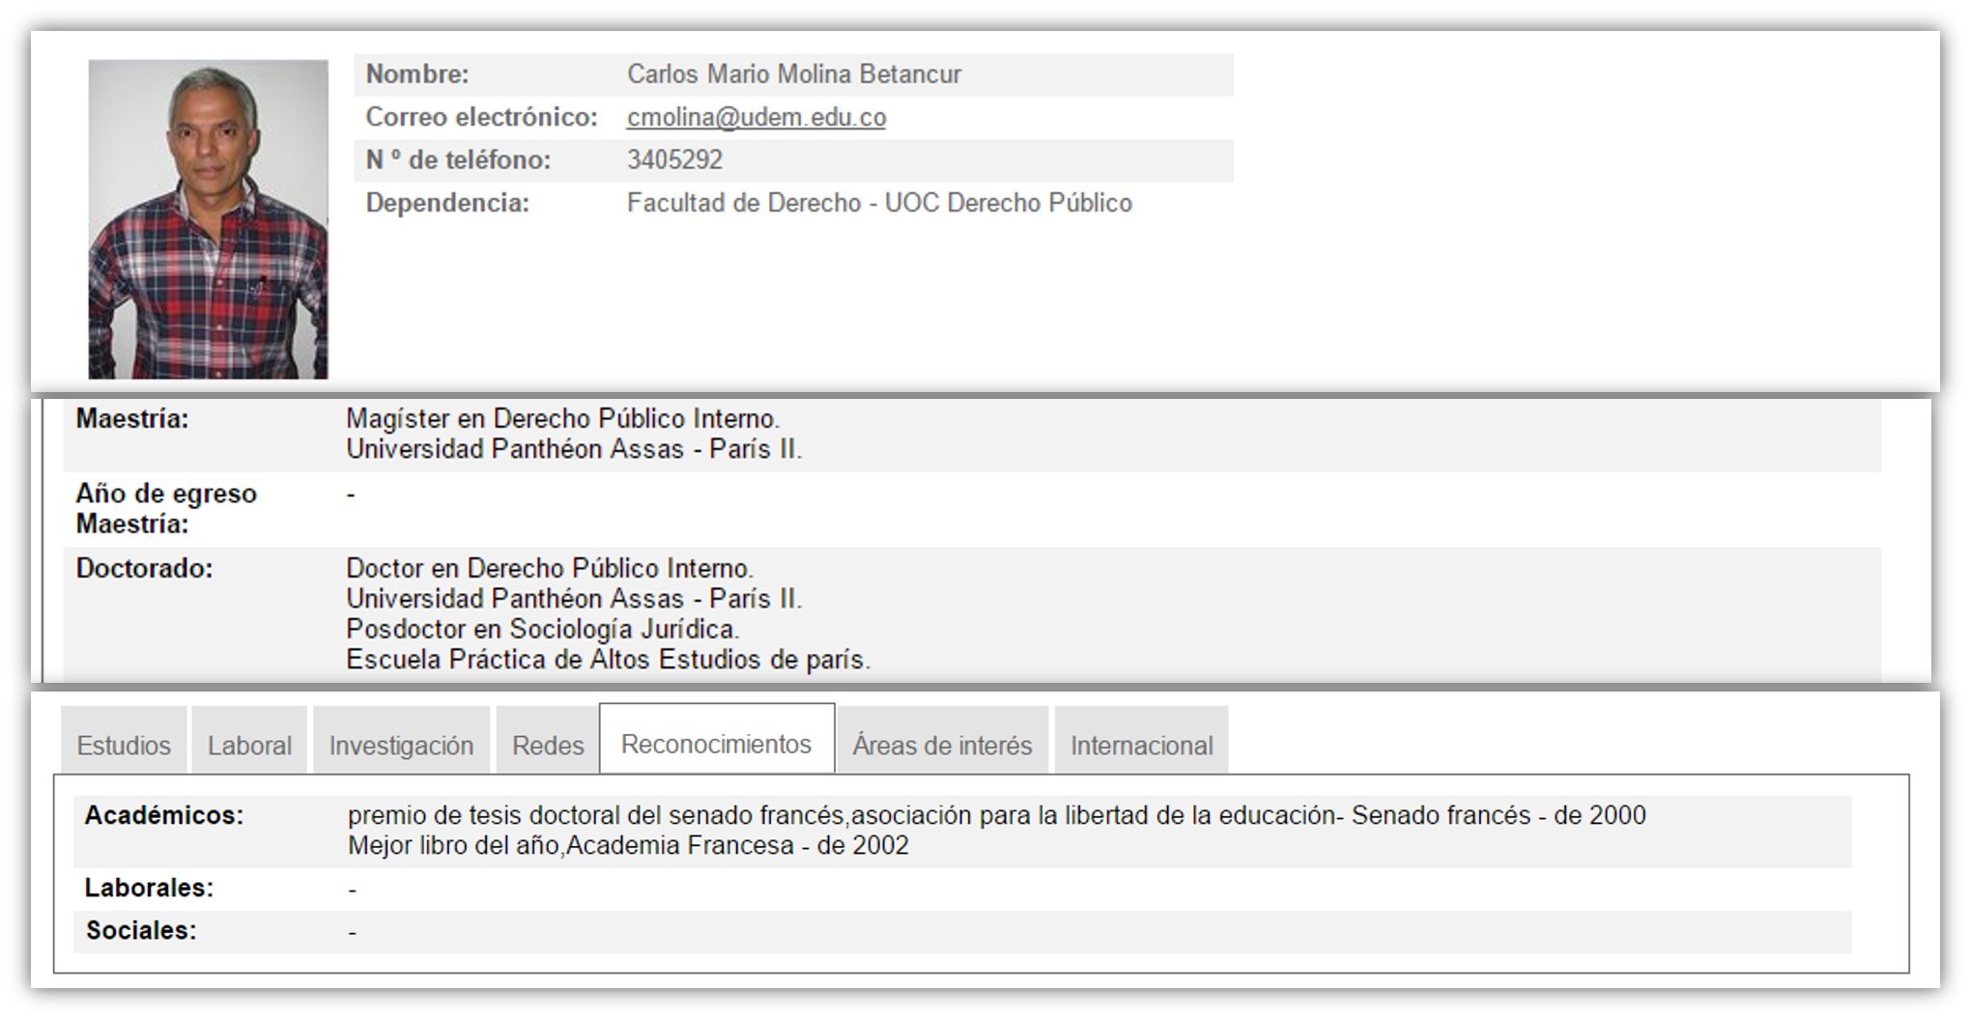This screenshot has height=1019, width=1971.
Task: Open the Redes tab
Action: click(x=548, y=745)
